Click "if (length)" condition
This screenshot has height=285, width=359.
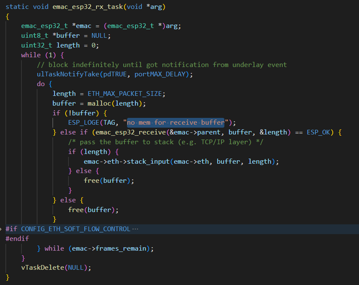pyautogui.click(x=90, y=152)
